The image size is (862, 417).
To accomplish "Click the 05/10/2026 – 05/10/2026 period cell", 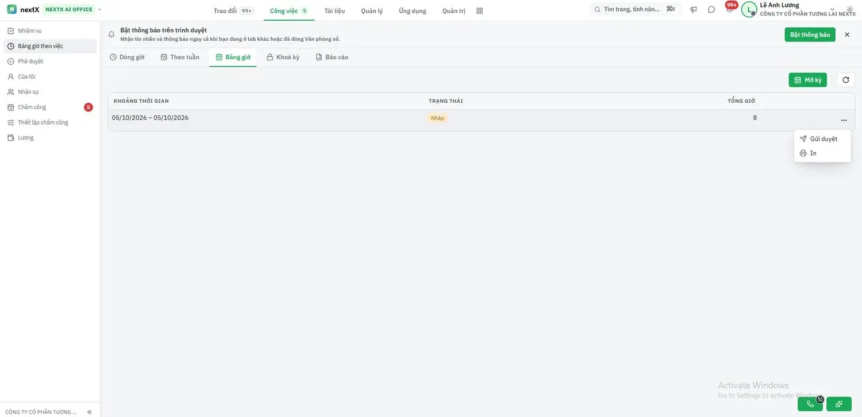I will [150, 118].
